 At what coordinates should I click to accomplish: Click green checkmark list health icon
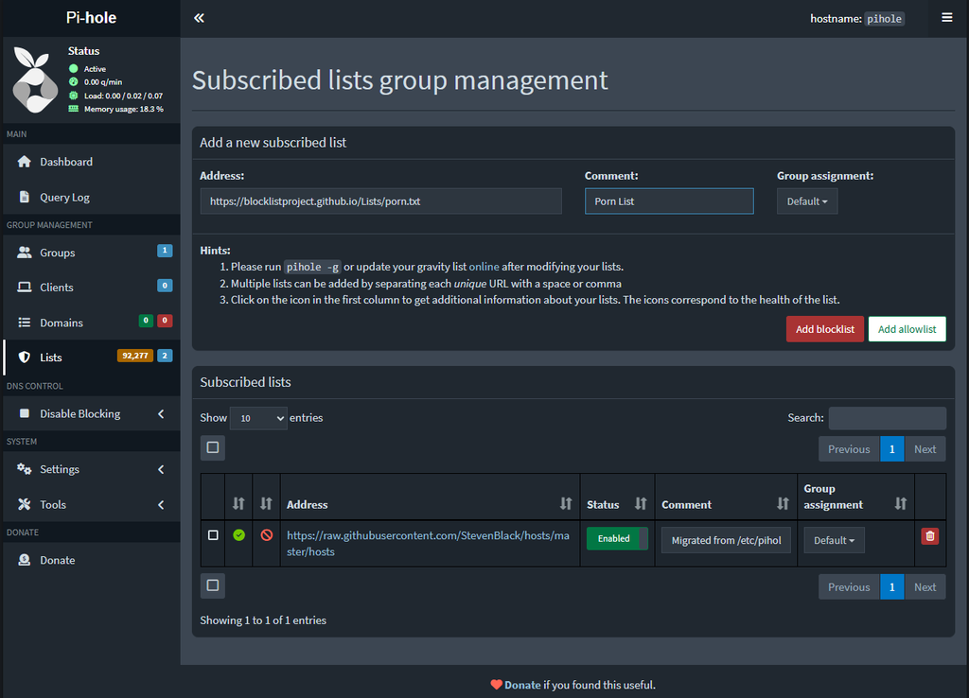(239, 535)
